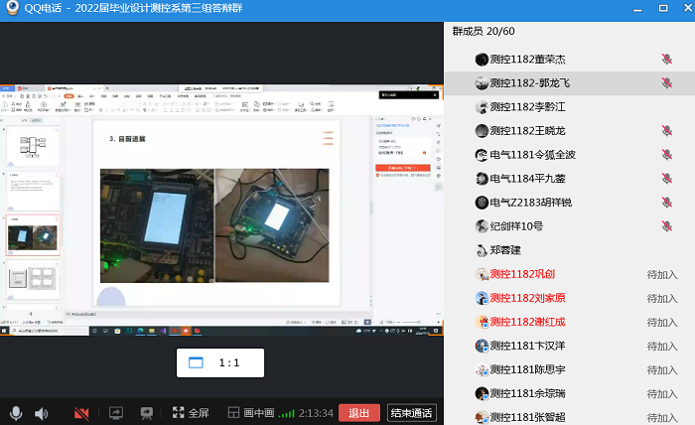End the call with 结束通话

(411, 413)
